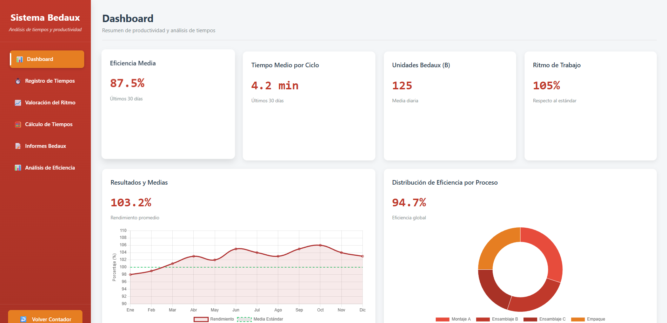Open Registro de Tiempos menu item
Screen dimensions: 667x323
(50, 81)
